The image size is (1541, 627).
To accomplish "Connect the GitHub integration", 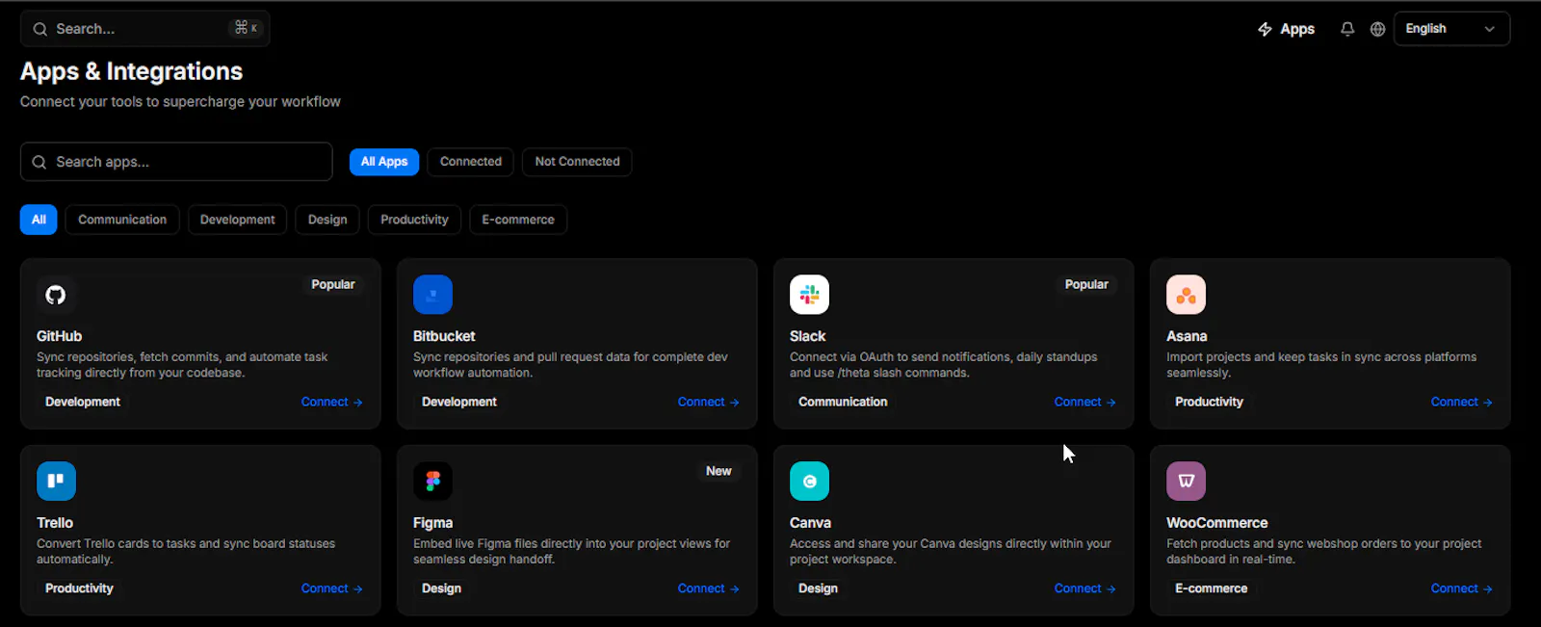I will (332, 402).
